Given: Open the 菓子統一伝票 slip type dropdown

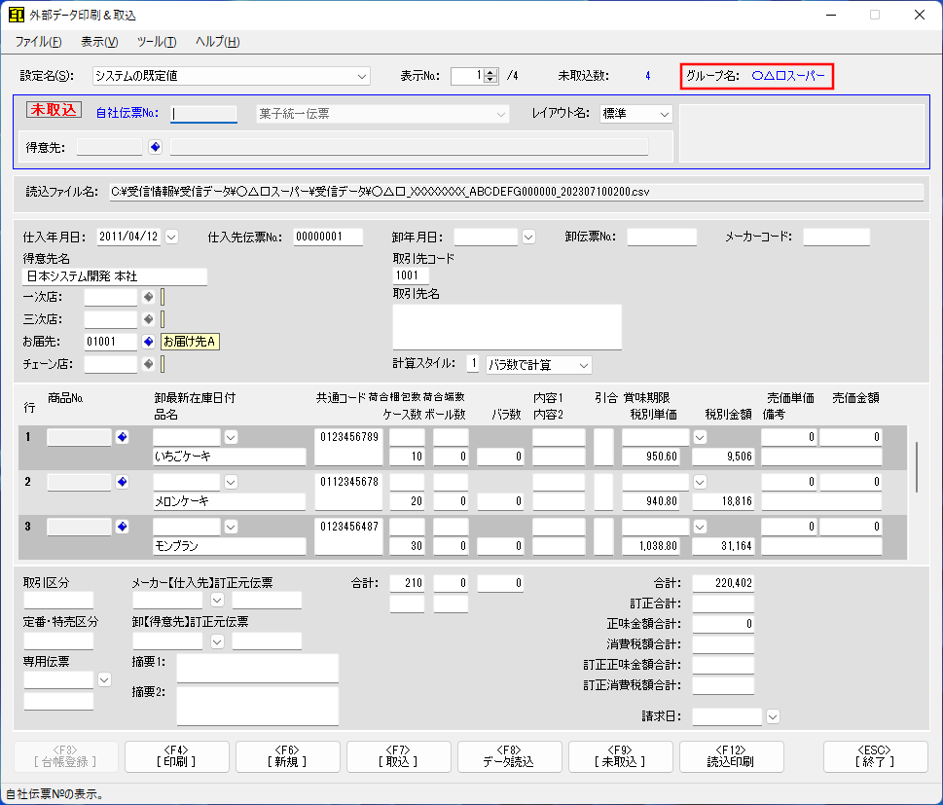Looking at the screenshot, I should [x=501, y=114].
